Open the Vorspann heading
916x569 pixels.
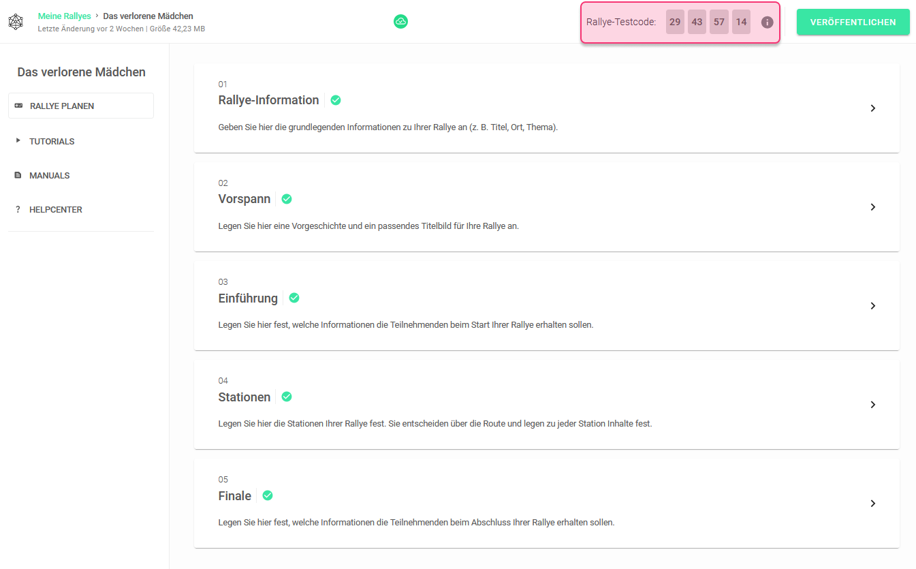click(244, 199)
